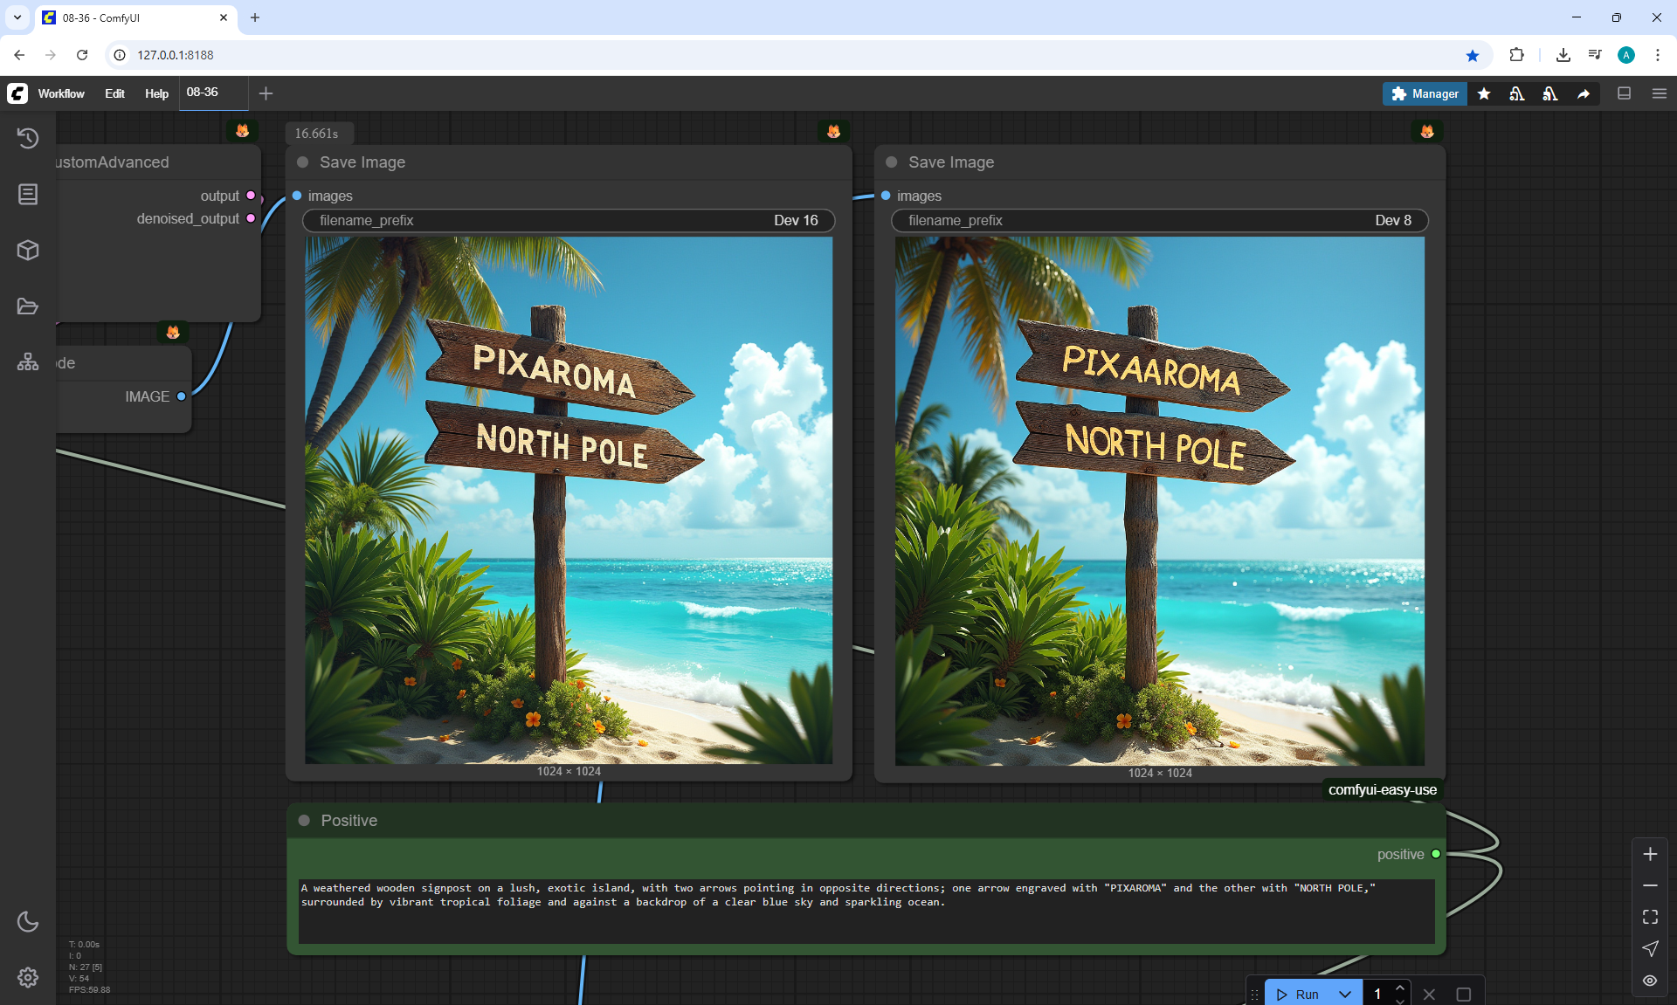Click the select mode arrow icon
1677x1005 pixels.
point(1650,948)
